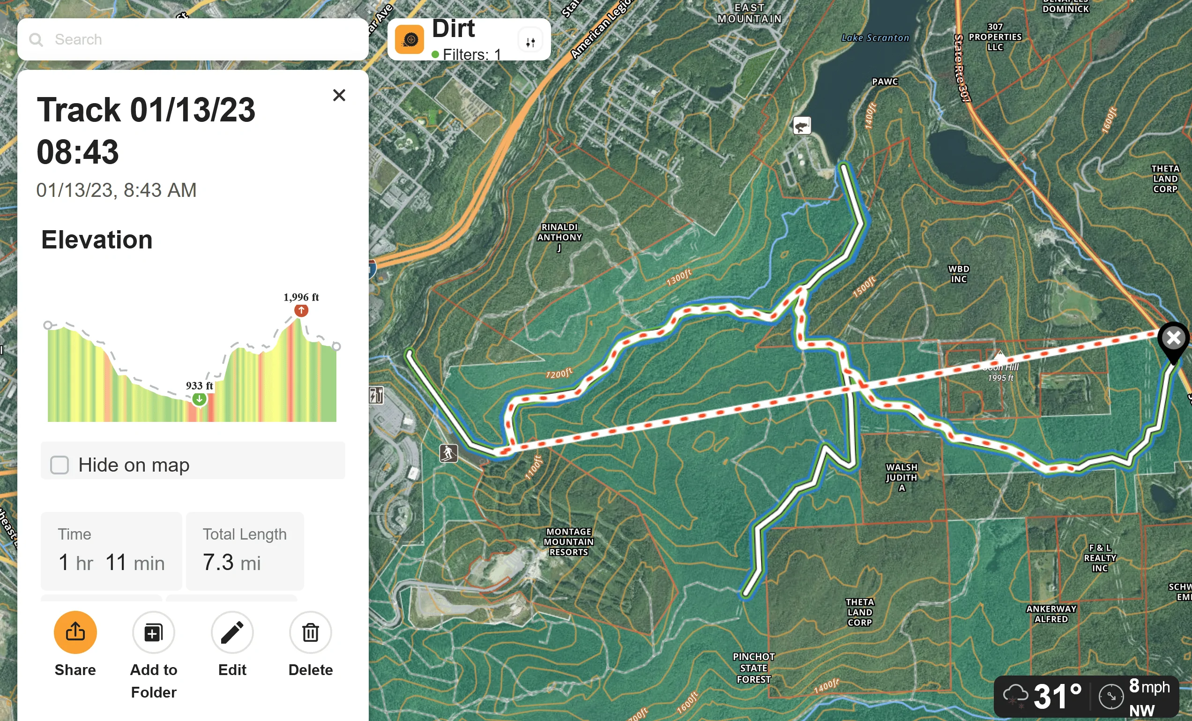Click the elevation profile start point circle

[x=47, y=325]
